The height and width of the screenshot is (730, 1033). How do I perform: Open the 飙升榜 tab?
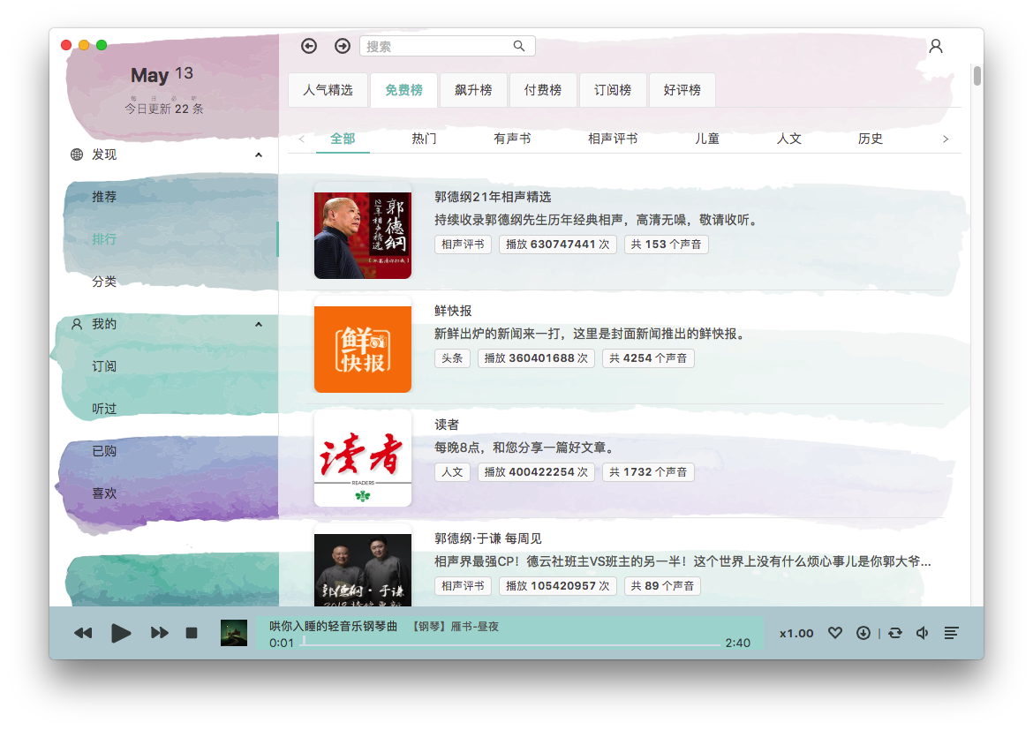473,90
